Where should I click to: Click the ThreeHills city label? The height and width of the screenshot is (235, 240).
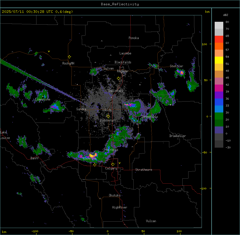pyautogui.click(x=150, y=117)
